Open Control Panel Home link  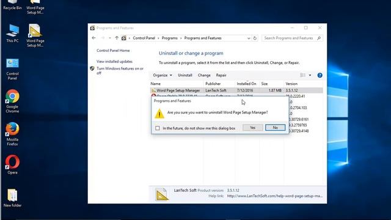pyautogui.click(x=113, y=50)
